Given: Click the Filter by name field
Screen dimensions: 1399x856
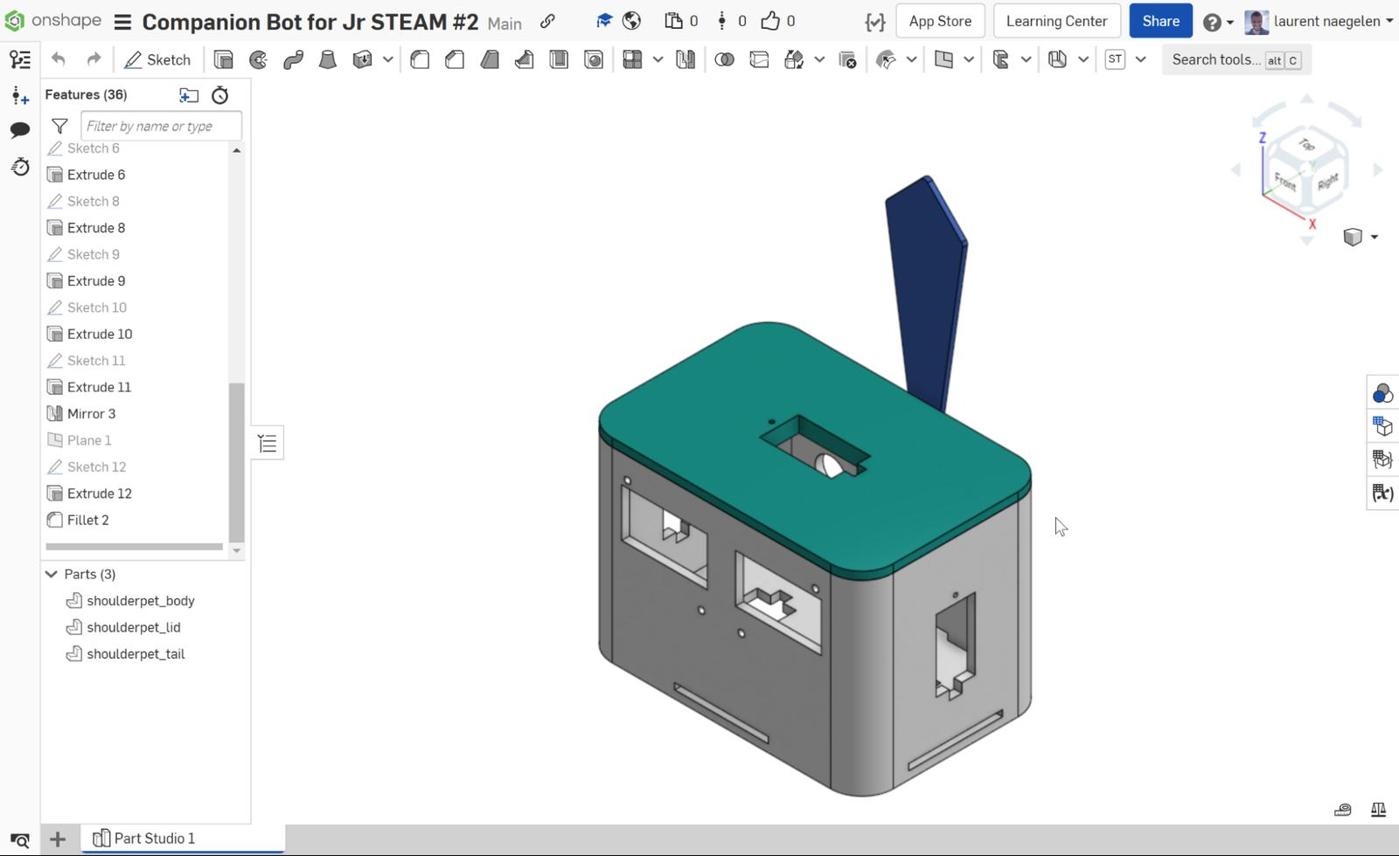Looking at the screenshot, I should [x=161, y=126].
